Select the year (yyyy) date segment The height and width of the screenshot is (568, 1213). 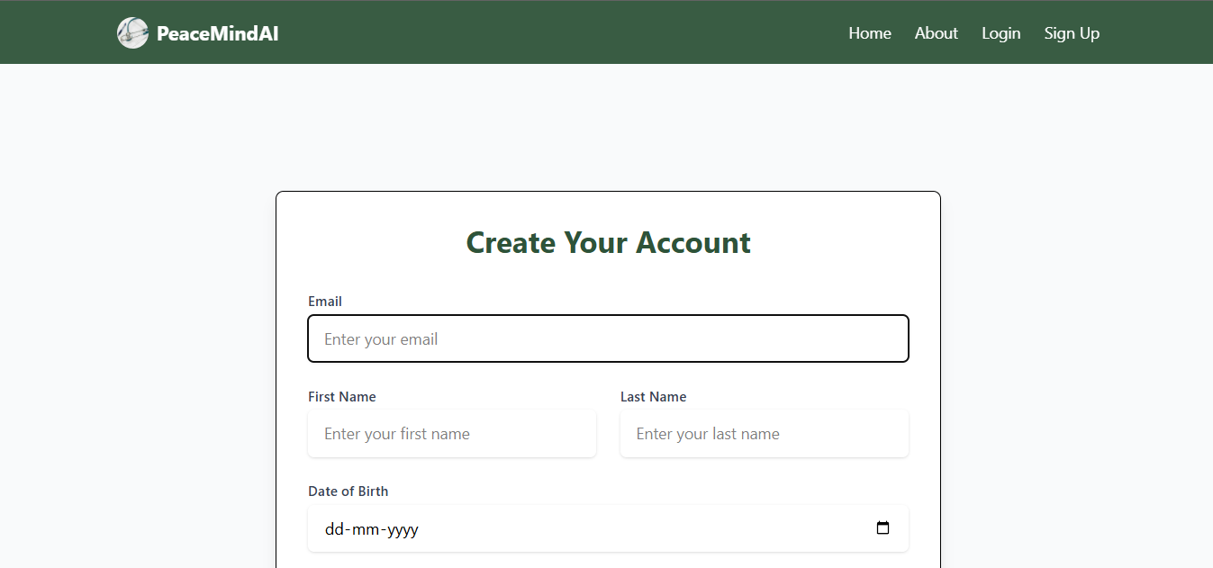tap(402, 529)
